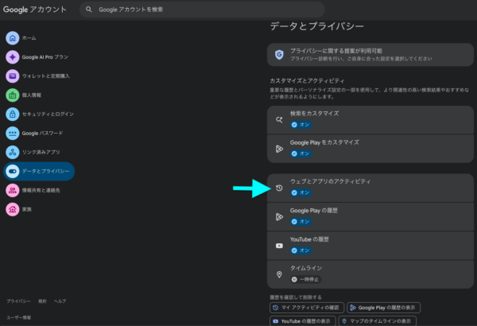Click the セキュリティとログイン lock icon
This screenshot has width=477, height=326.
click(13, 114)
